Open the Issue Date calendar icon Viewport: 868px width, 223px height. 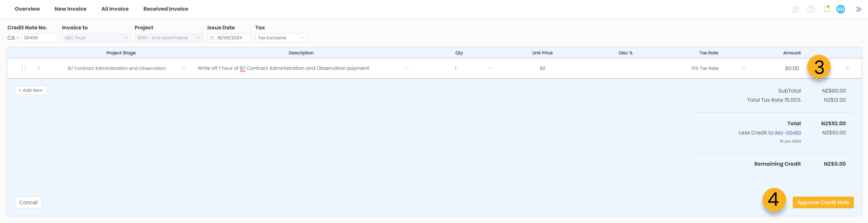click(212, 38)
